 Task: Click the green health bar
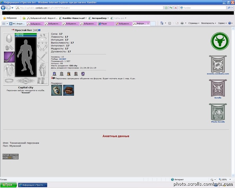(26, 34)
